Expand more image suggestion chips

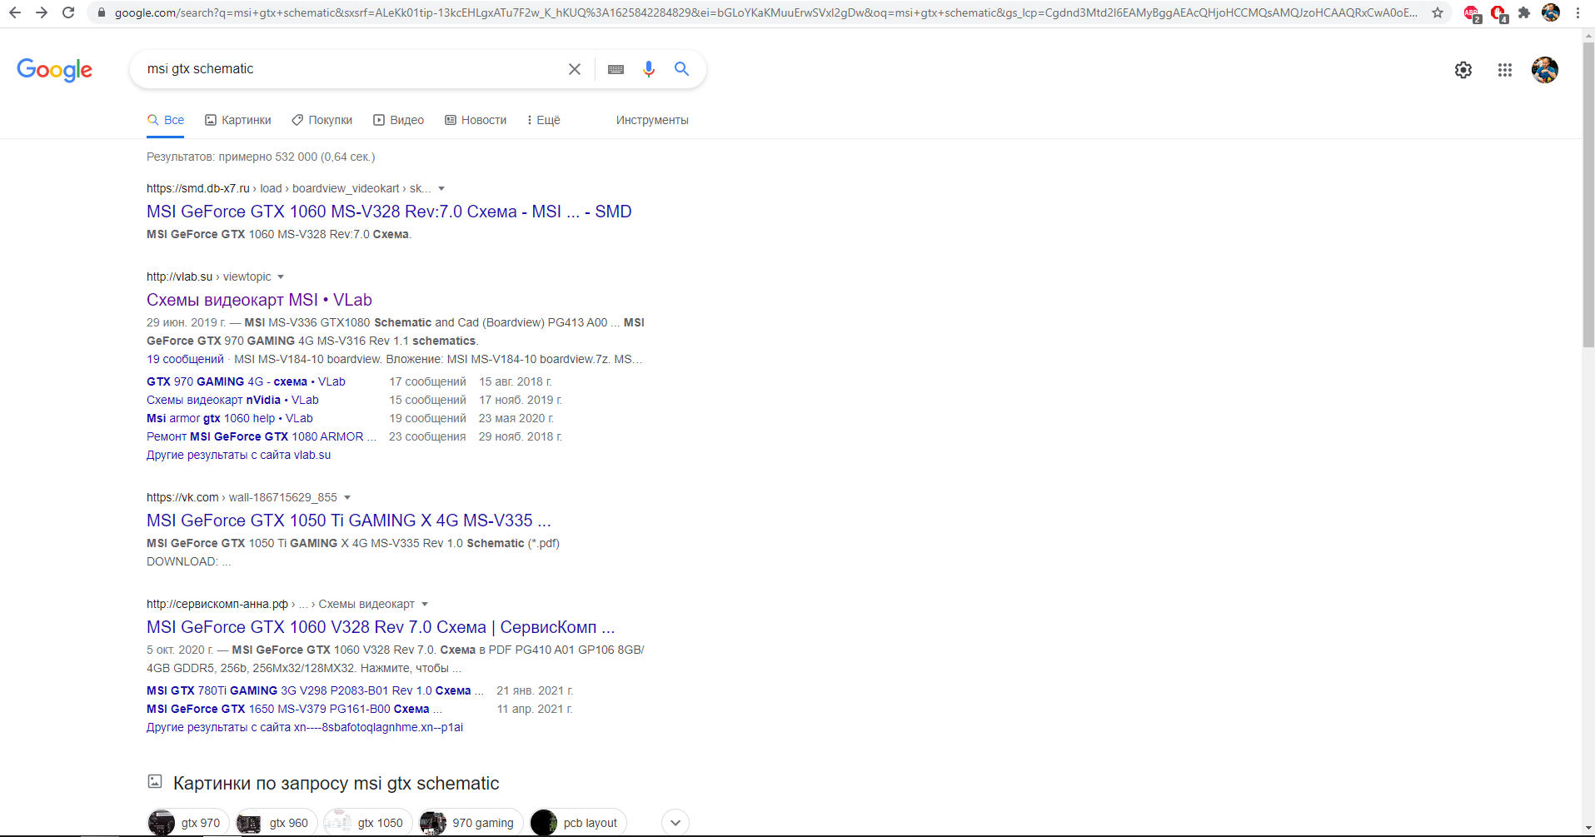click(x=675, y=823)
